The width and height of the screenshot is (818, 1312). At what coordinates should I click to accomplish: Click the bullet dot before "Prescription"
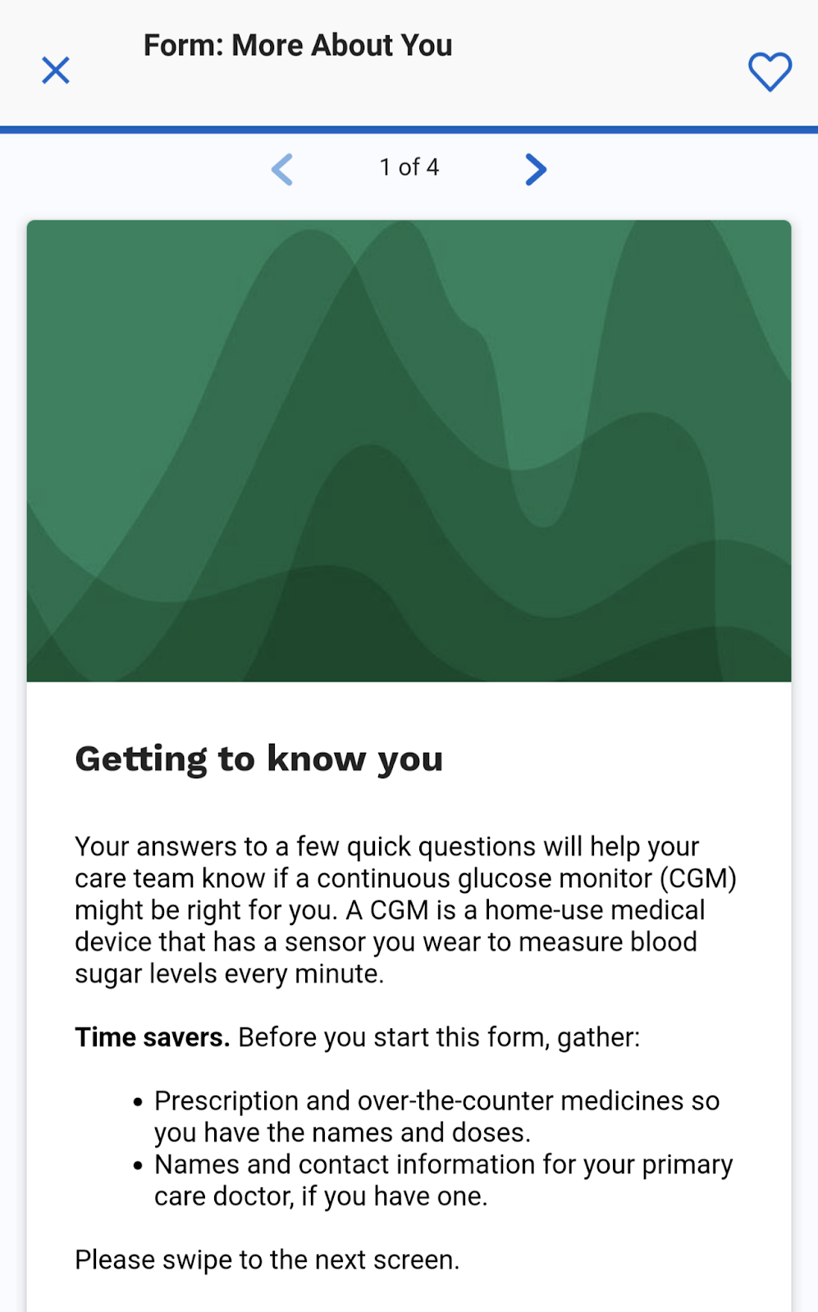(138, 1102)
